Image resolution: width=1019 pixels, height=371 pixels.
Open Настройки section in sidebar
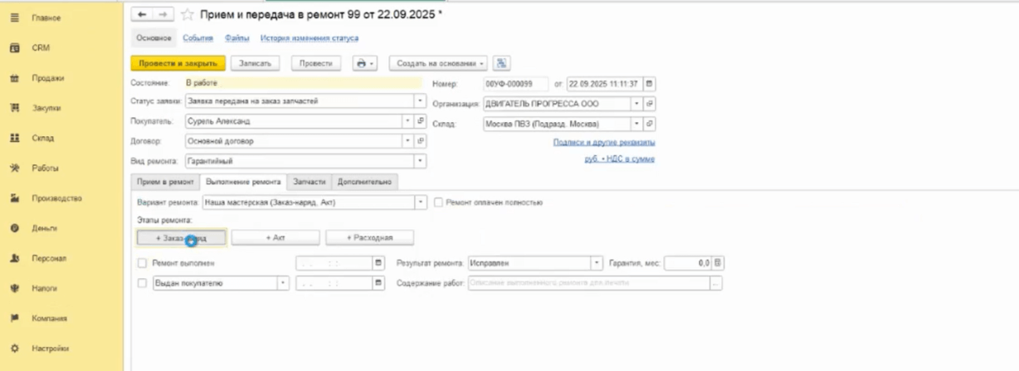(x=51, y=349)
